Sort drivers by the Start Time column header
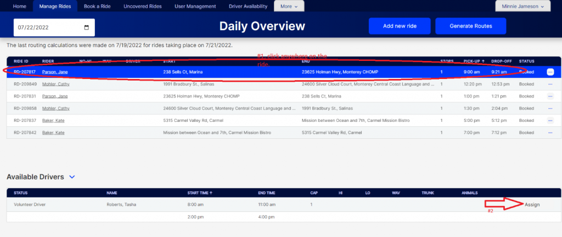The image size is (562, 237). (200, 193)
